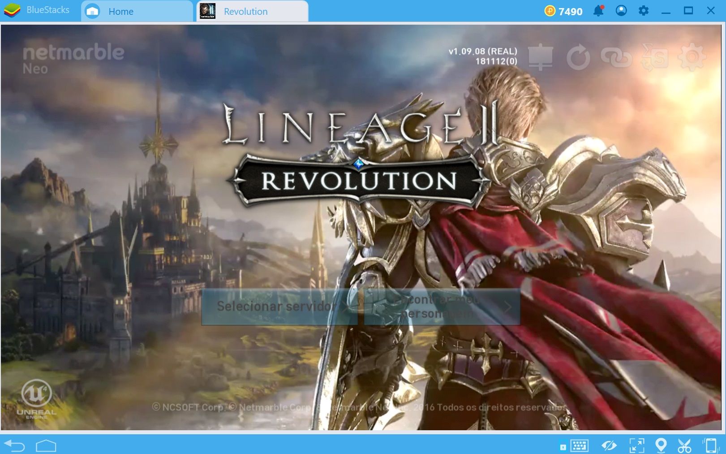The image size is (726, 454).
Task: Click the version text v1.09.08 (REAL)
Action: (483, 51)
